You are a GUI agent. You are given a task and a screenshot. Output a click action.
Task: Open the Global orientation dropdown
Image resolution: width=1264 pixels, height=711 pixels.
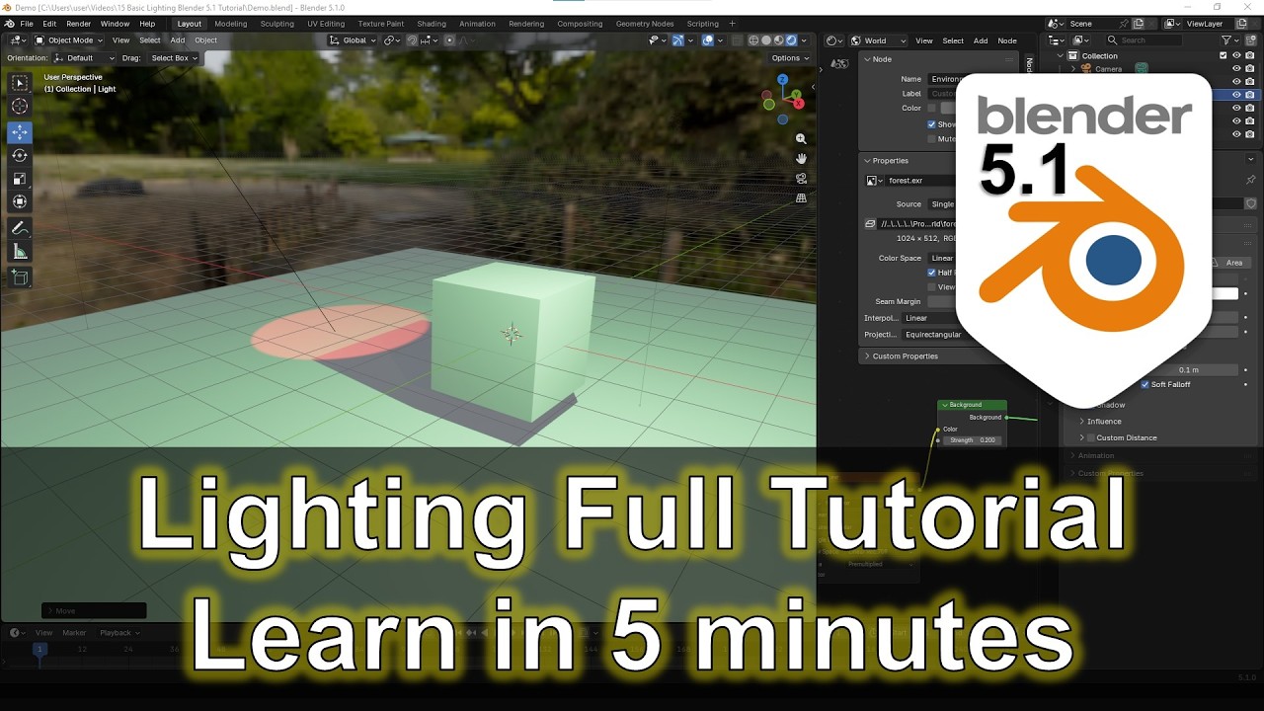coord(353,40)
